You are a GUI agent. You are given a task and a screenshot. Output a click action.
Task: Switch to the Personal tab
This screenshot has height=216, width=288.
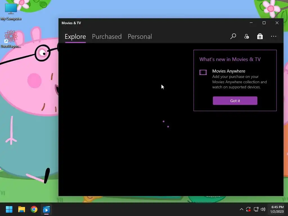pos(140,37)
